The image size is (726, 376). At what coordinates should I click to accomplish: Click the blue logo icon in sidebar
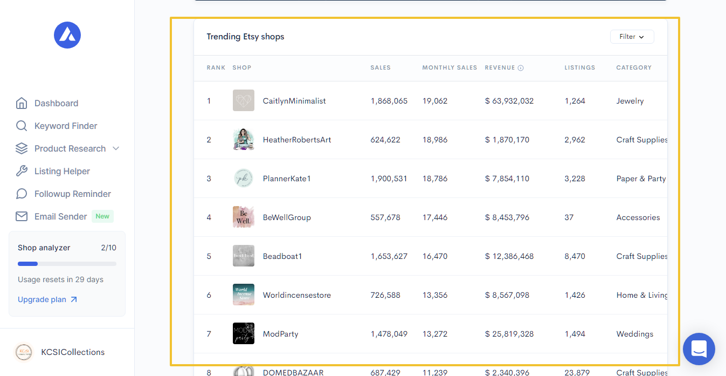tap(67, 35)
